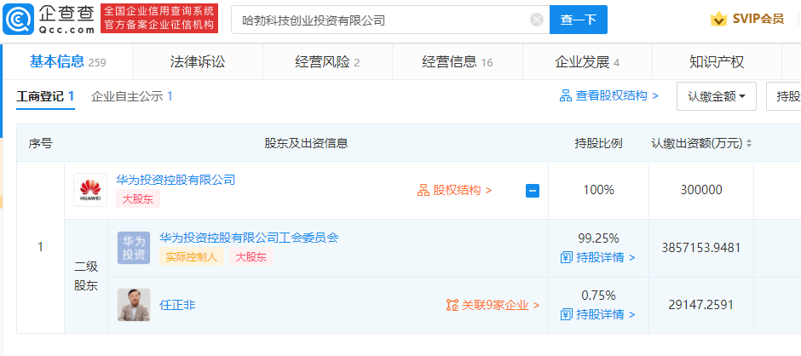Click the Qcc.com logo icon
Image resolution: width=801 pixels, height=356 pixels.
pos(19,20)
